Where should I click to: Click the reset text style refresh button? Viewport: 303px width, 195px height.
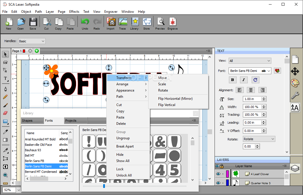coord(255,80)
